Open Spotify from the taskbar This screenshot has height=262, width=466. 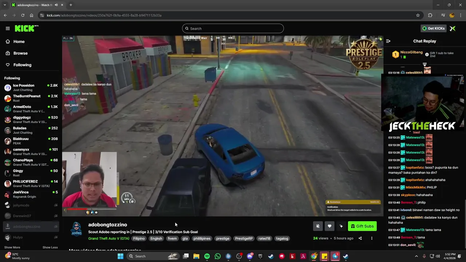coord(207,256)
